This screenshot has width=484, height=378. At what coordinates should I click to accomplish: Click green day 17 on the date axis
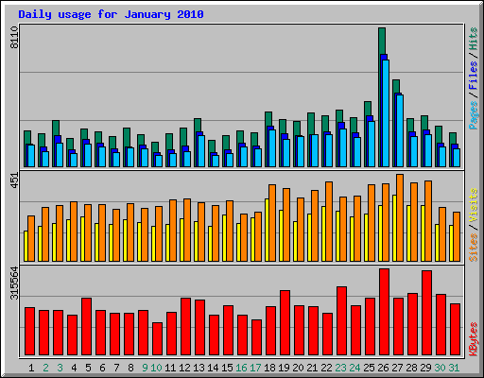tap(255, 368)
